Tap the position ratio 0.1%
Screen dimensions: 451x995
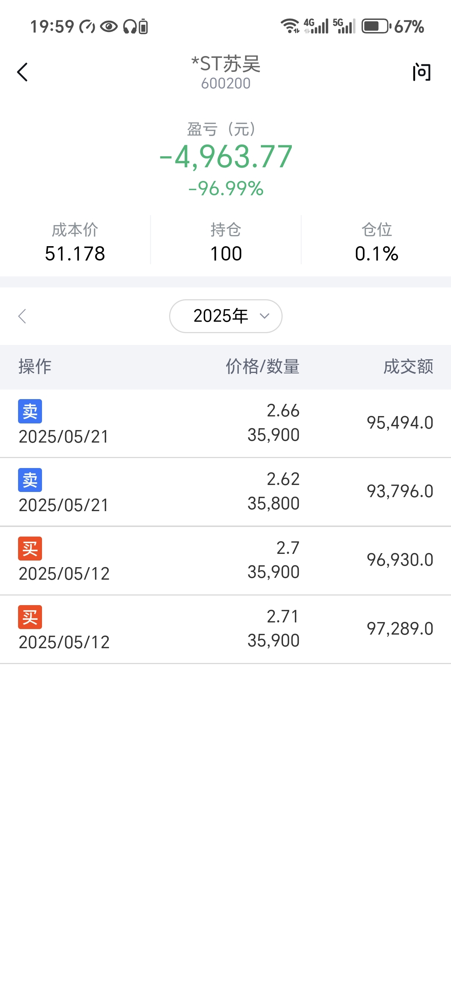377,254
